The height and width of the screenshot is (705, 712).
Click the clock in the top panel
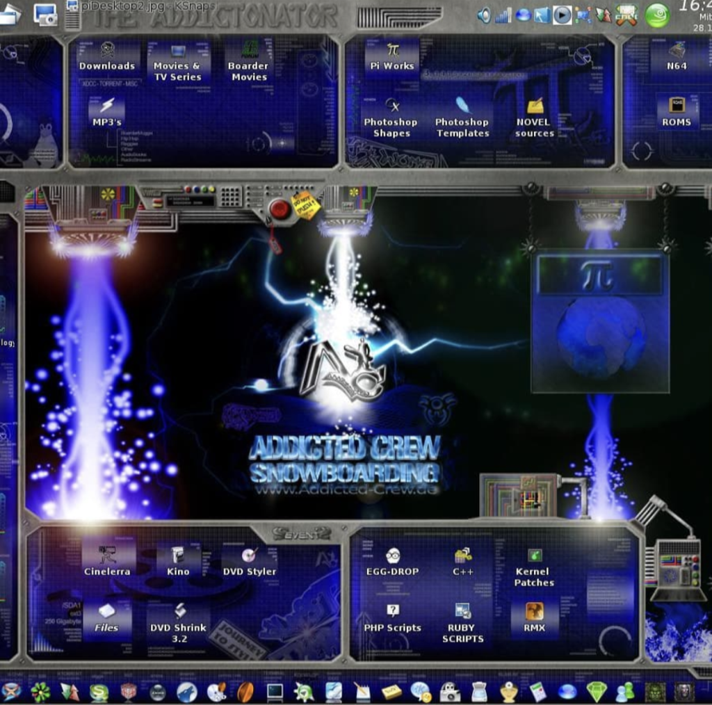[x=695, y=17]
